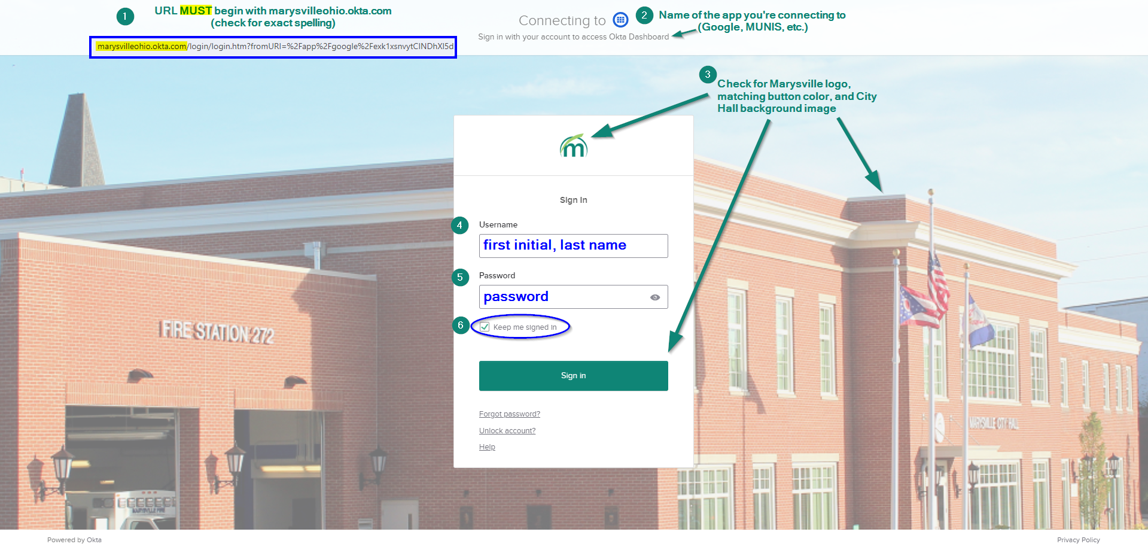Click the green Marysville "m" logo
This screenshot has width=1148, height=550.
point(574,145)
